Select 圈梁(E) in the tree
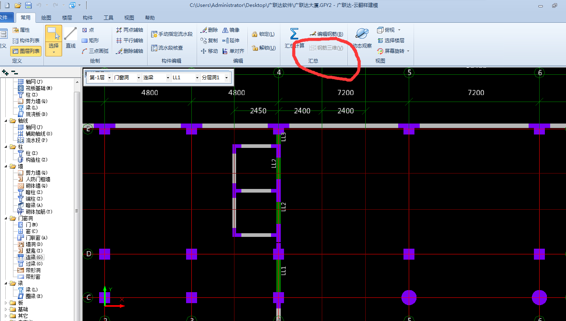 click(30, 296)
